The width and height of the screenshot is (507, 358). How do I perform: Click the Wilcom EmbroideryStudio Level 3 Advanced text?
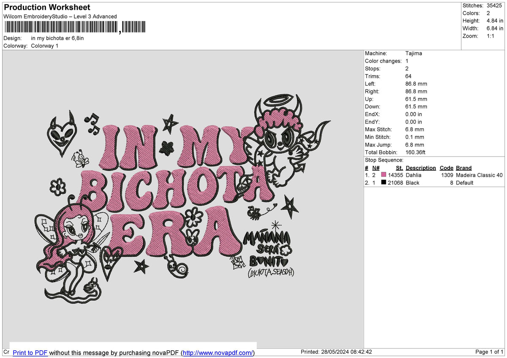pyautogui.click(x=60, y=16)
